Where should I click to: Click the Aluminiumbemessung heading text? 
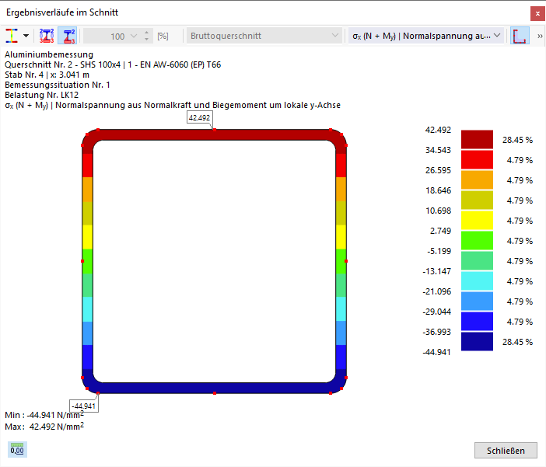coord(49,54)
